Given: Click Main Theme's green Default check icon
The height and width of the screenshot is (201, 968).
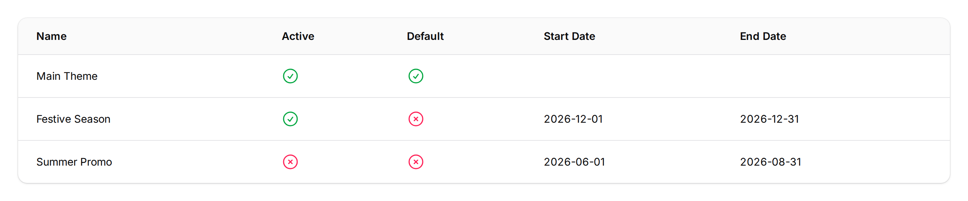Looking at the screenshot, I should tap(416, 76).
